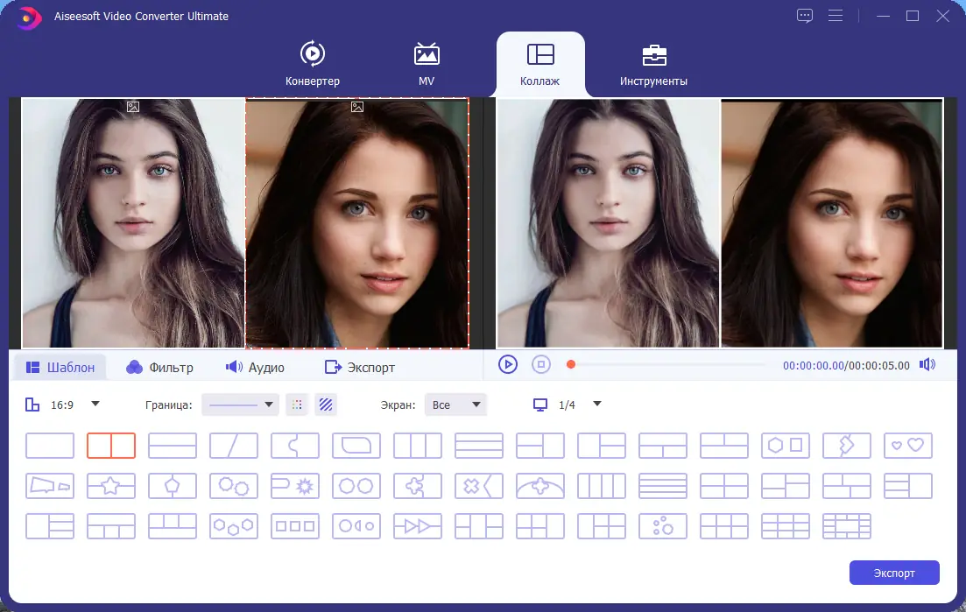The width and height of the screenshot is (966, 612).
Task: Select the 2x2 grid template in second row
Action: 724,486
